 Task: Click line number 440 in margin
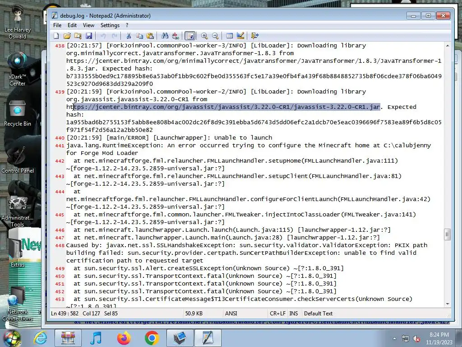[60, 138]
